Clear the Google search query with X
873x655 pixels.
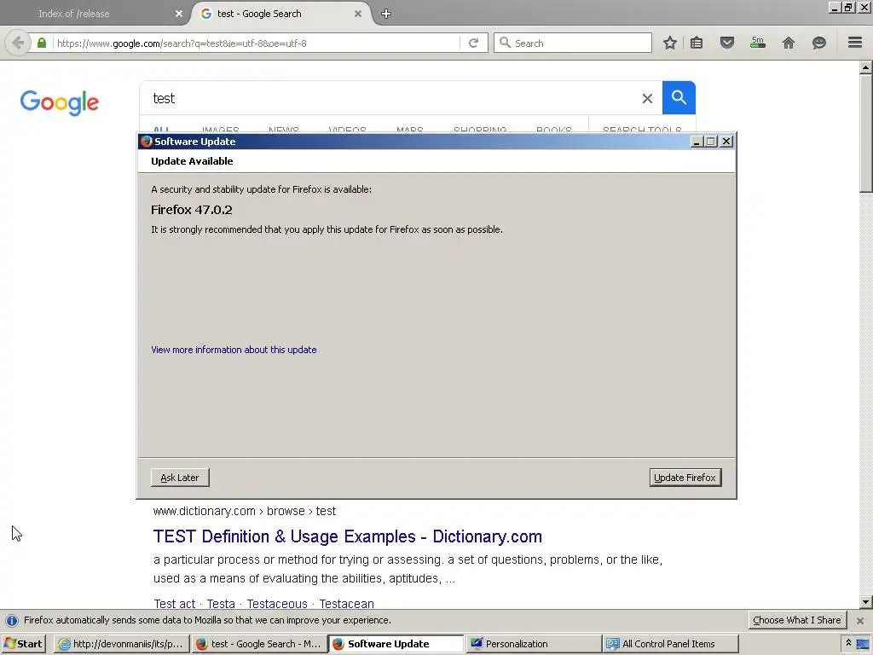pos(647,99)
